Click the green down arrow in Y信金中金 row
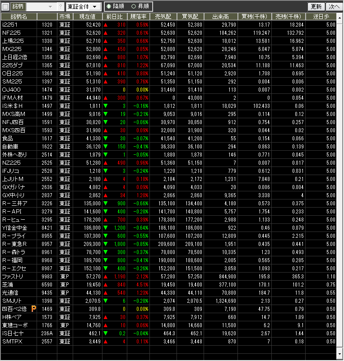Screen dimensions: 344x361 tap(106, 227)
